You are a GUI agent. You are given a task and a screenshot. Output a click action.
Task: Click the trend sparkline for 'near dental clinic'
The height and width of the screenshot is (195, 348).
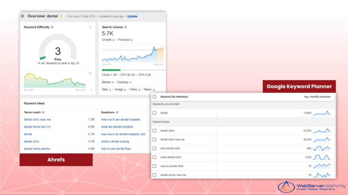[322, 148]
